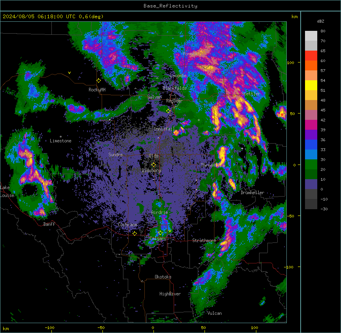The image size is (341, 333).
Task: Click the Strathmore city label
Action: (x=204, y=240)
